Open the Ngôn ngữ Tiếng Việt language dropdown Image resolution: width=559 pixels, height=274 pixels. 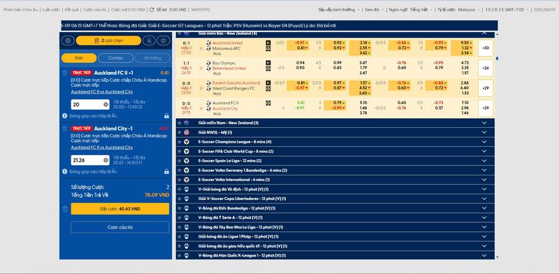point(410,10)
